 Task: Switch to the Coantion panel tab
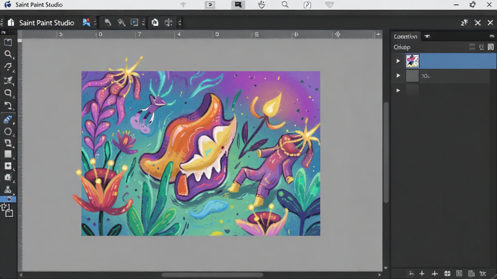click(x=405, y=36)
